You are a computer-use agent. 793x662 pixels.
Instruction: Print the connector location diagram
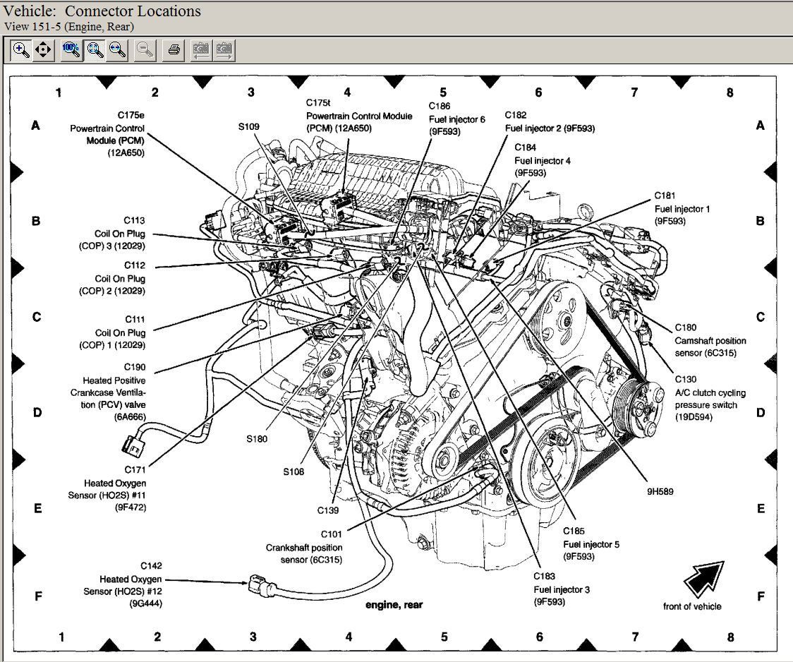174,50
